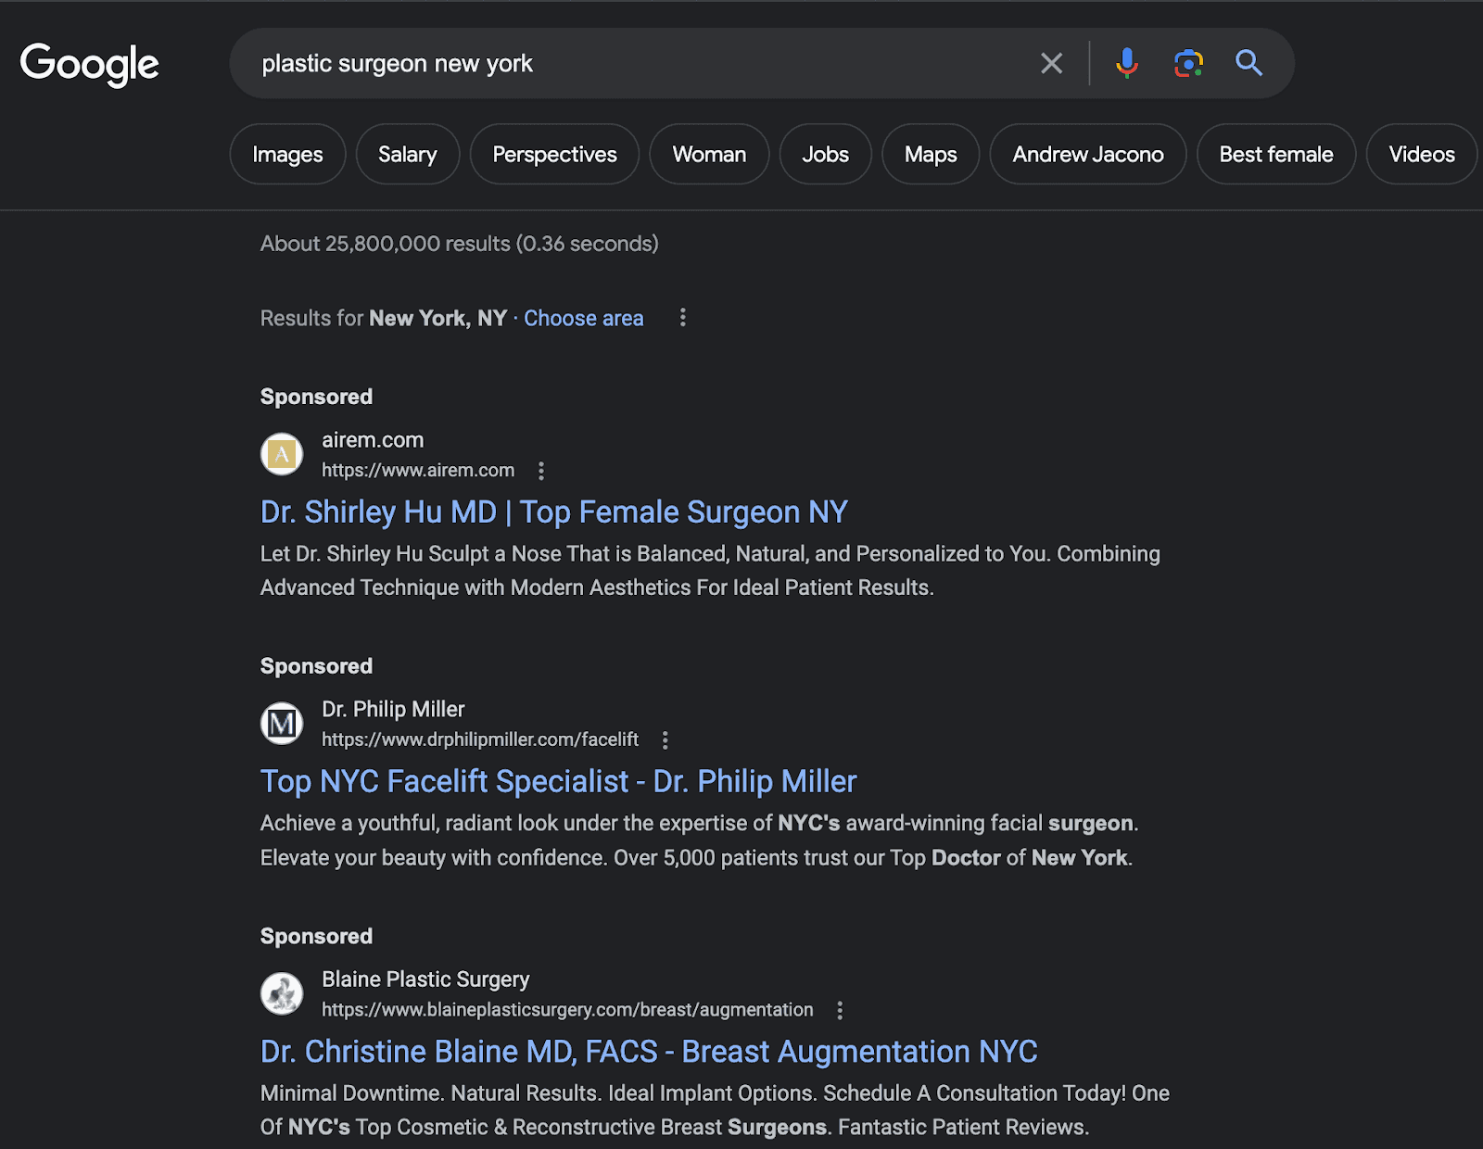Click the Blaine Plastic Surgery favicon
1483x1149 pixels.
[282, 993]
